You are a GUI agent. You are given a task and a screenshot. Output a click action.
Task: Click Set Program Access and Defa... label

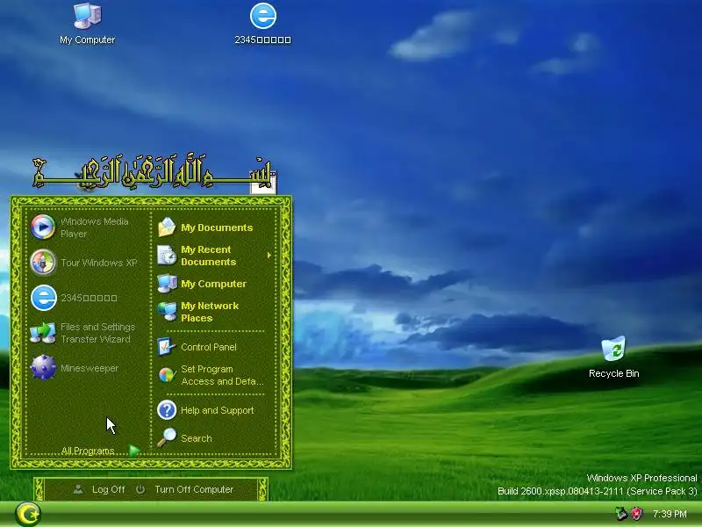pos(222,375)
